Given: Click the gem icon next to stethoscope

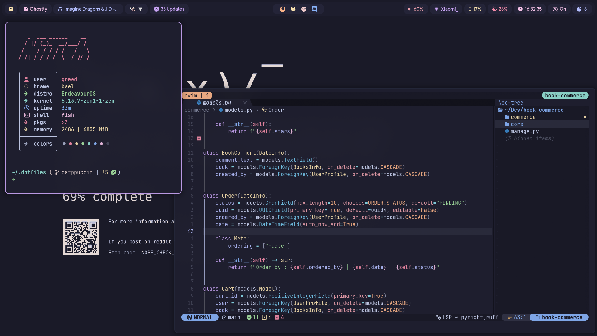Looking at the screenshot, I should (141, 9).
